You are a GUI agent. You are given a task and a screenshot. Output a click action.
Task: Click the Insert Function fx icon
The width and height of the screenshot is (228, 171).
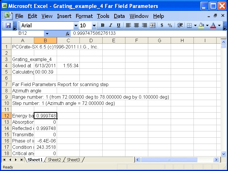click(67, 34)
